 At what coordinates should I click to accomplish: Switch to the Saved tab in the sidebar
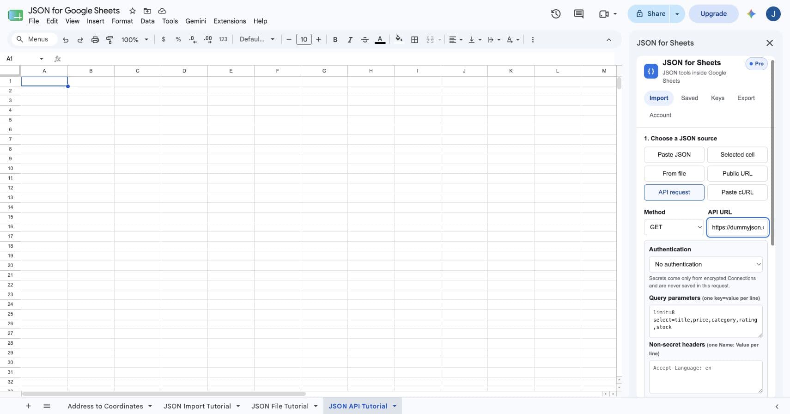click(690, 98)
